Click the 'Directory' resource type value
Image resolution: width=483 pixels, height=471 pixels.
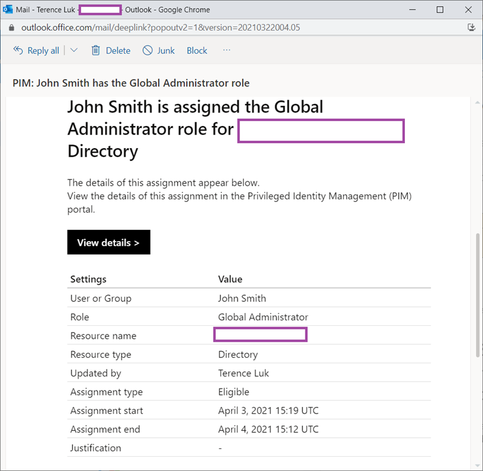click(238, 355)
